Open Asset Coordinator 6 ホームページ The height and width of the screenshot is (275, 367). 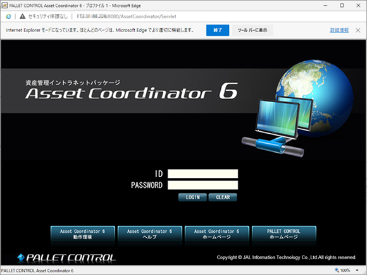[217, 234]
